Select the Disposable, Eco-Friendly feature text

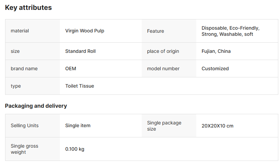tap(230, 28)
